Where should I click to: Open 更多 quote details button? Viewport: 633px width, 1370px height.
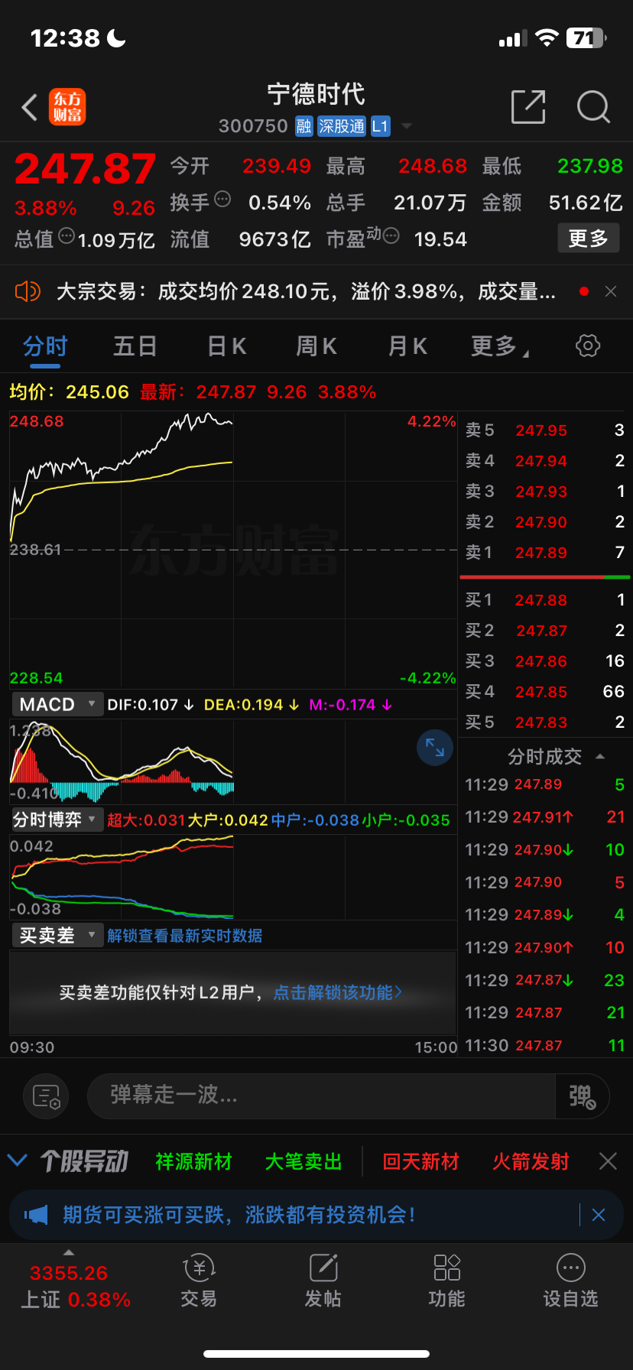tap(588, 239)
